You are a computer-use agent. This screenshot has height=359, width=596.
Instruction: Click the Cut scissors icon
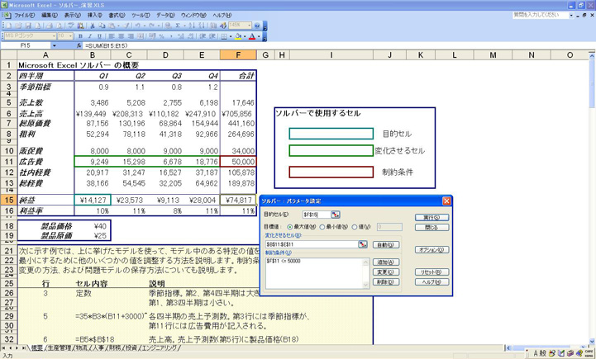[x=92, y=26]
